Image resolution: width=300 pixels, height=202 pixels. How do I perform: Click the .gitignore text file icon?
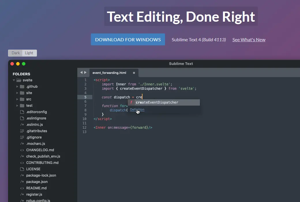tap(22, 137)
